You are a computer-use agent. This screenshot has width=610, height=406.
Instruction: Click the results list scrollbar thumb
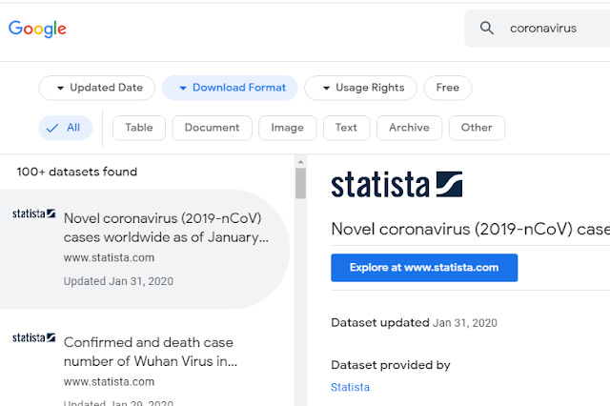click(300, 183)
